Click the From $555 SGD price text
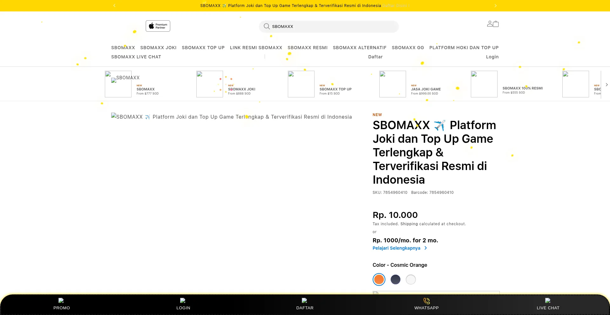The height and width of the screenshot is (315, 610). point(514,93)
